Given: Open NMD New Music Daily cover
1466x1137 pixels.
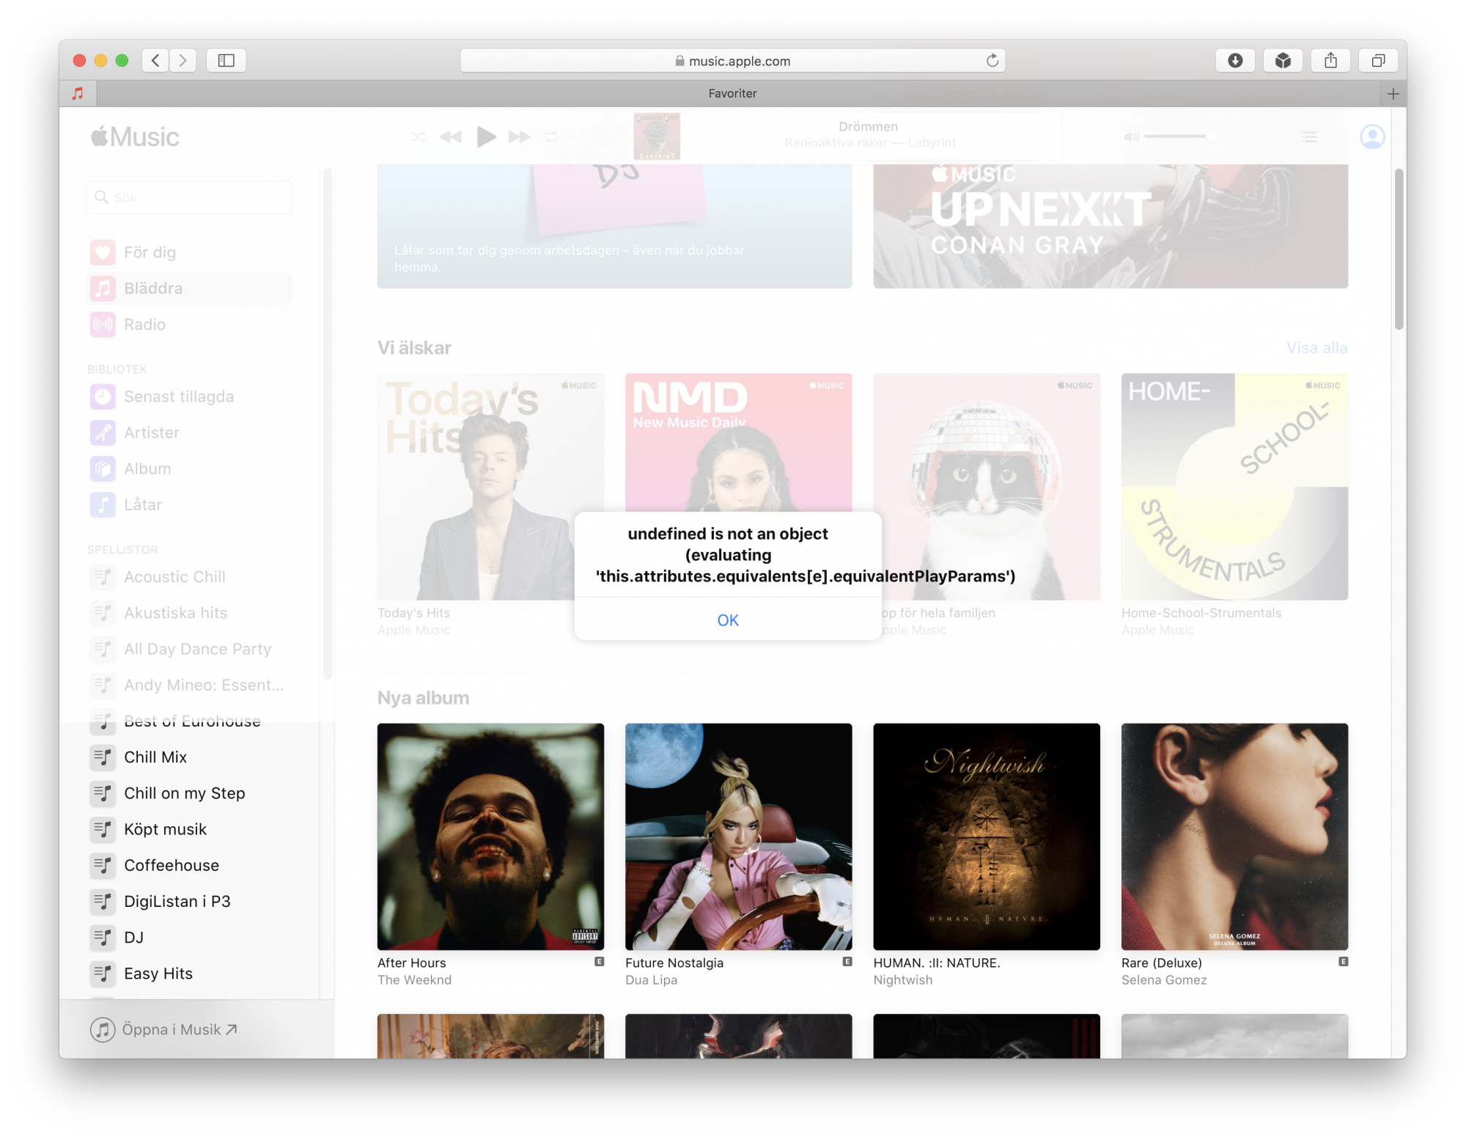Looking at the screenshot, I should pos(738,442).
